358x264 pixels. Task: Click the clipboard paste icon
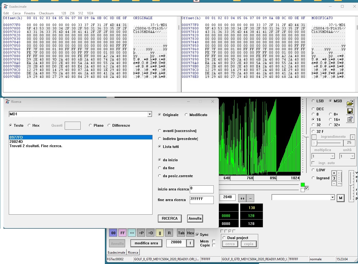pyautogui.click(x=350, y=119)
